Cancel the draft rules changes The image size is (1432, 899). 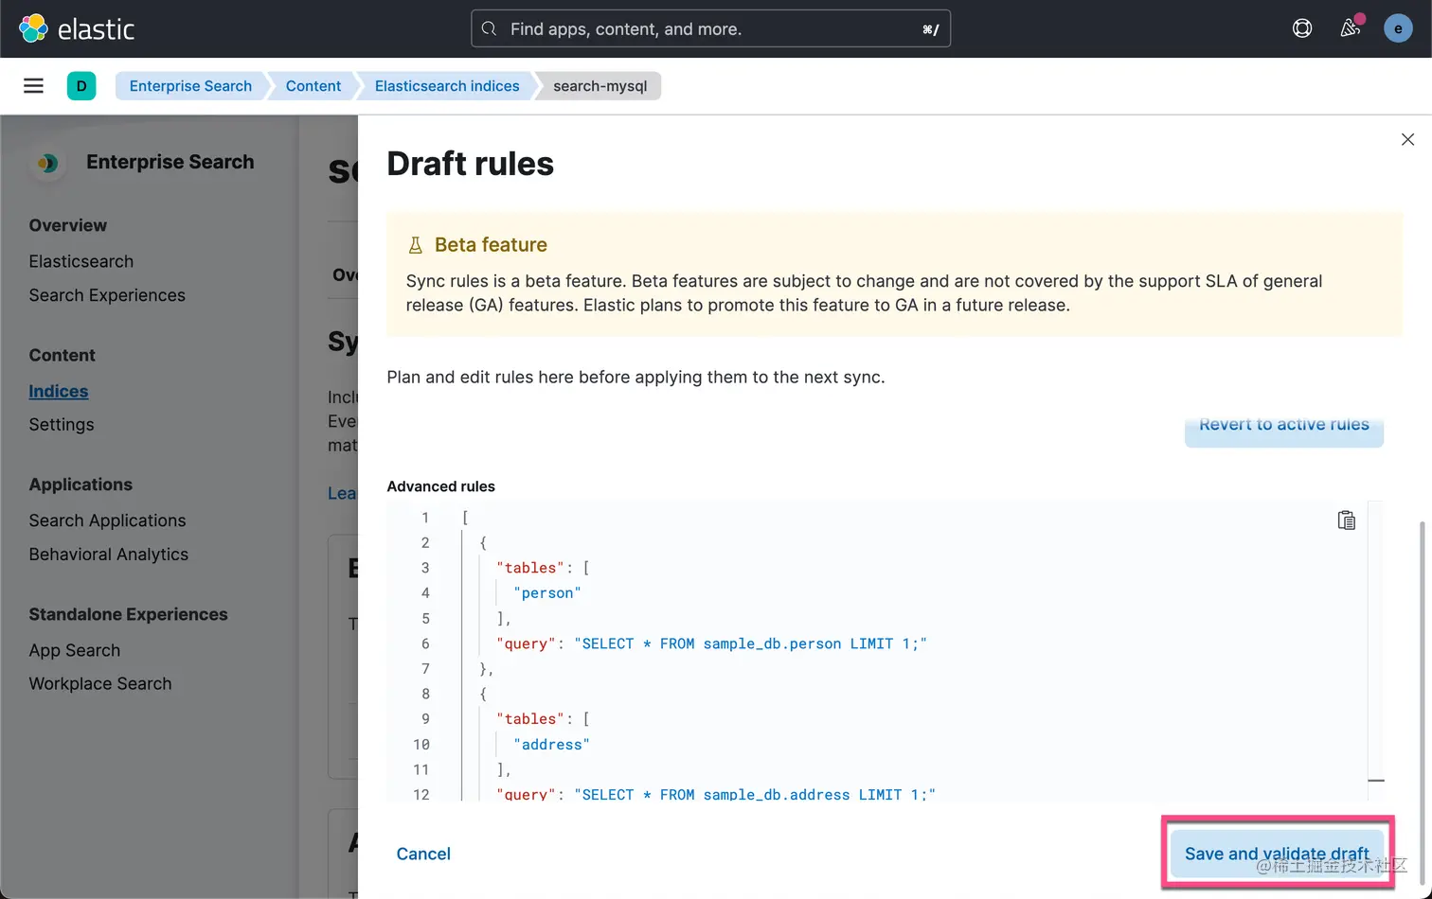tap(423, 854)
